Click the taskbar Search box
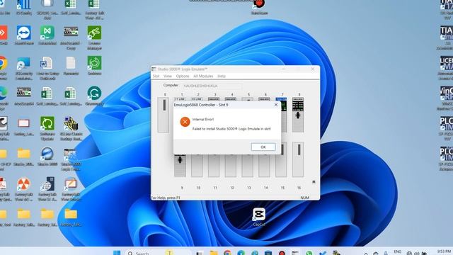Viewport: 453px width, 255px height. [157, 253]
